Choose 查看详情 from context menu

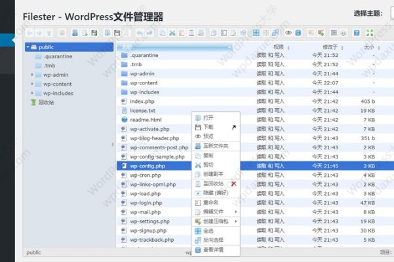(x=216, y=250)
